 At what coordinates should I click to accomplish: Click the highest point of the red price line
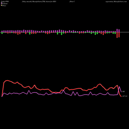[x=7, y=80]
